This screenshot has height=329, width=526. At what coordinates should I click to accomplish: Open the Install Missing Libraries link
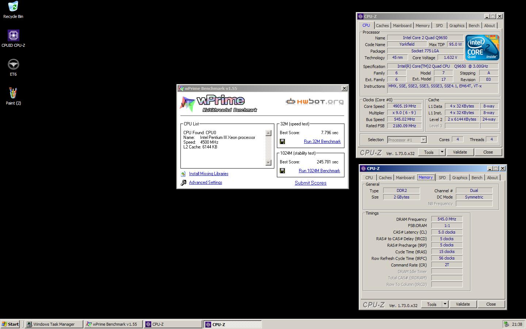pyautogui.click(x=209, y=174)
